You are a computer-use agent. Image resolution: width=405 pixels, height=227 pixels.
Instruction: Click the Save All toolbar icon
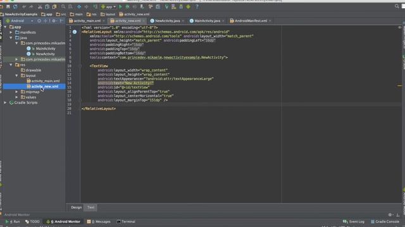tap(8, 7)
